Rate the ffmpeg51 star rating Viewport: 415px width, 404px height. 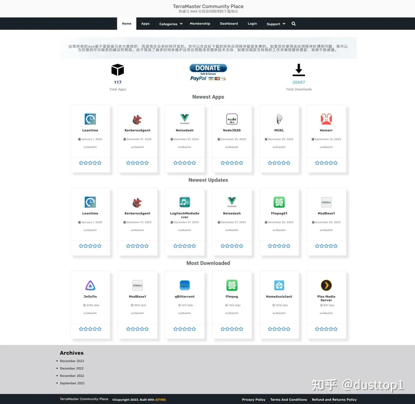coord(279,246)
